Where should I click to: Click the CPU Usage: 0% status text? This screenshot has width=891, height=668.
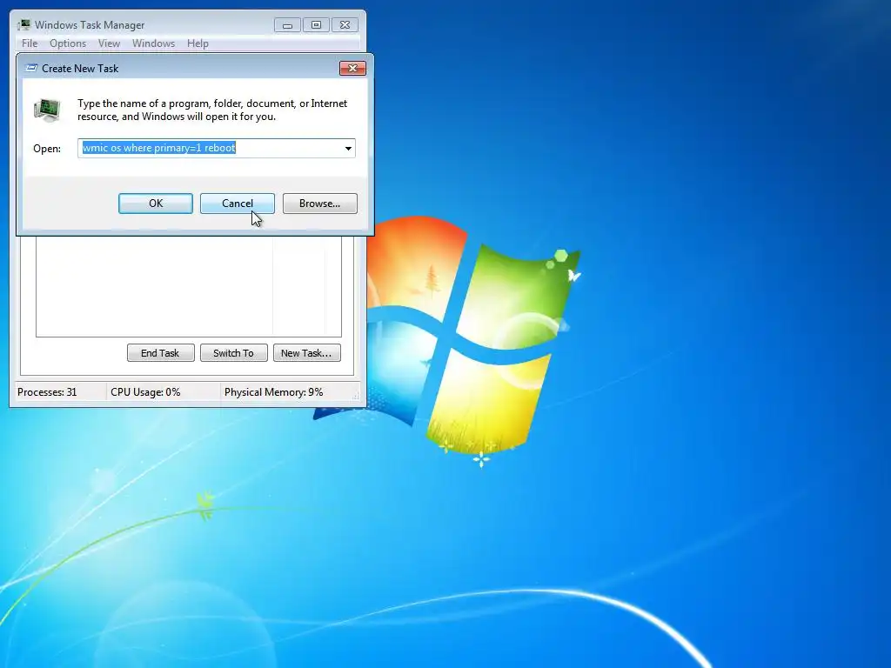point(145,392)
